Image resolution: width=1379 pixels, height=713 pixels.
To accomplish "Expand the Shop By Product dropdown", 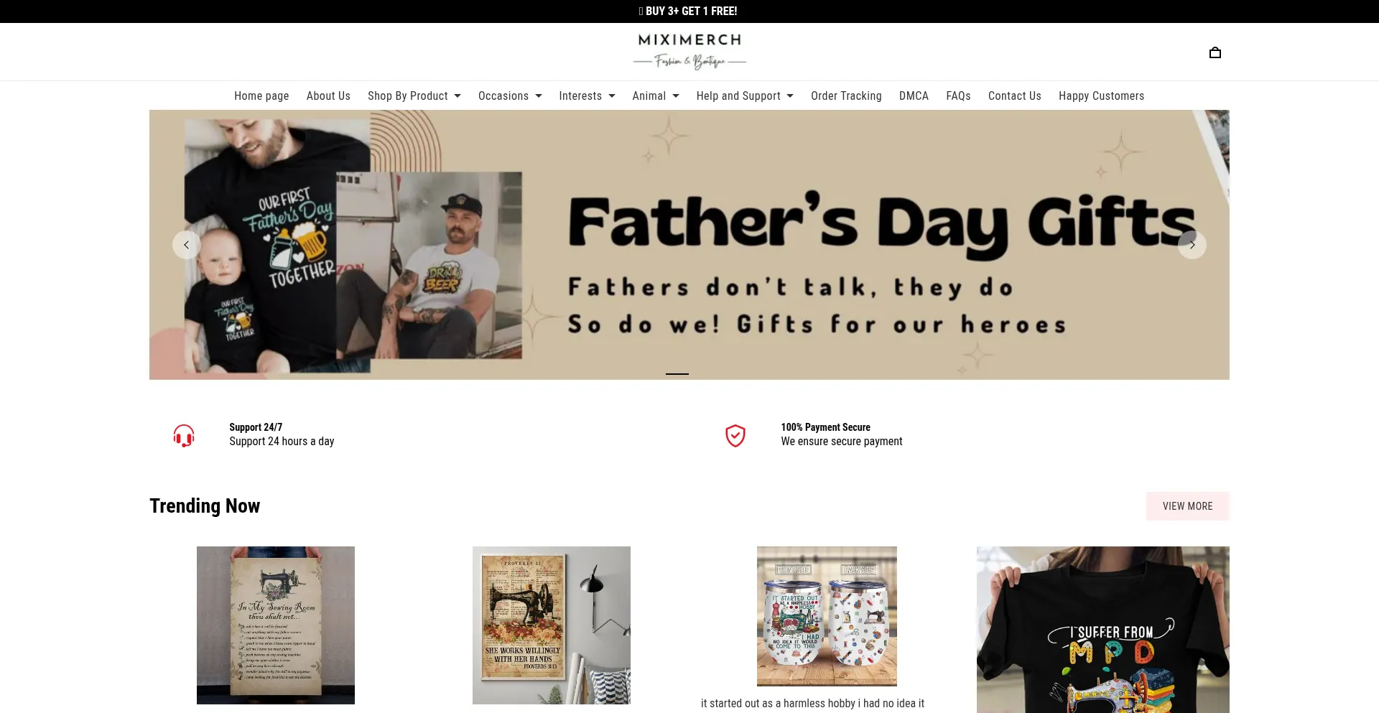I will [x=414, y=95].
